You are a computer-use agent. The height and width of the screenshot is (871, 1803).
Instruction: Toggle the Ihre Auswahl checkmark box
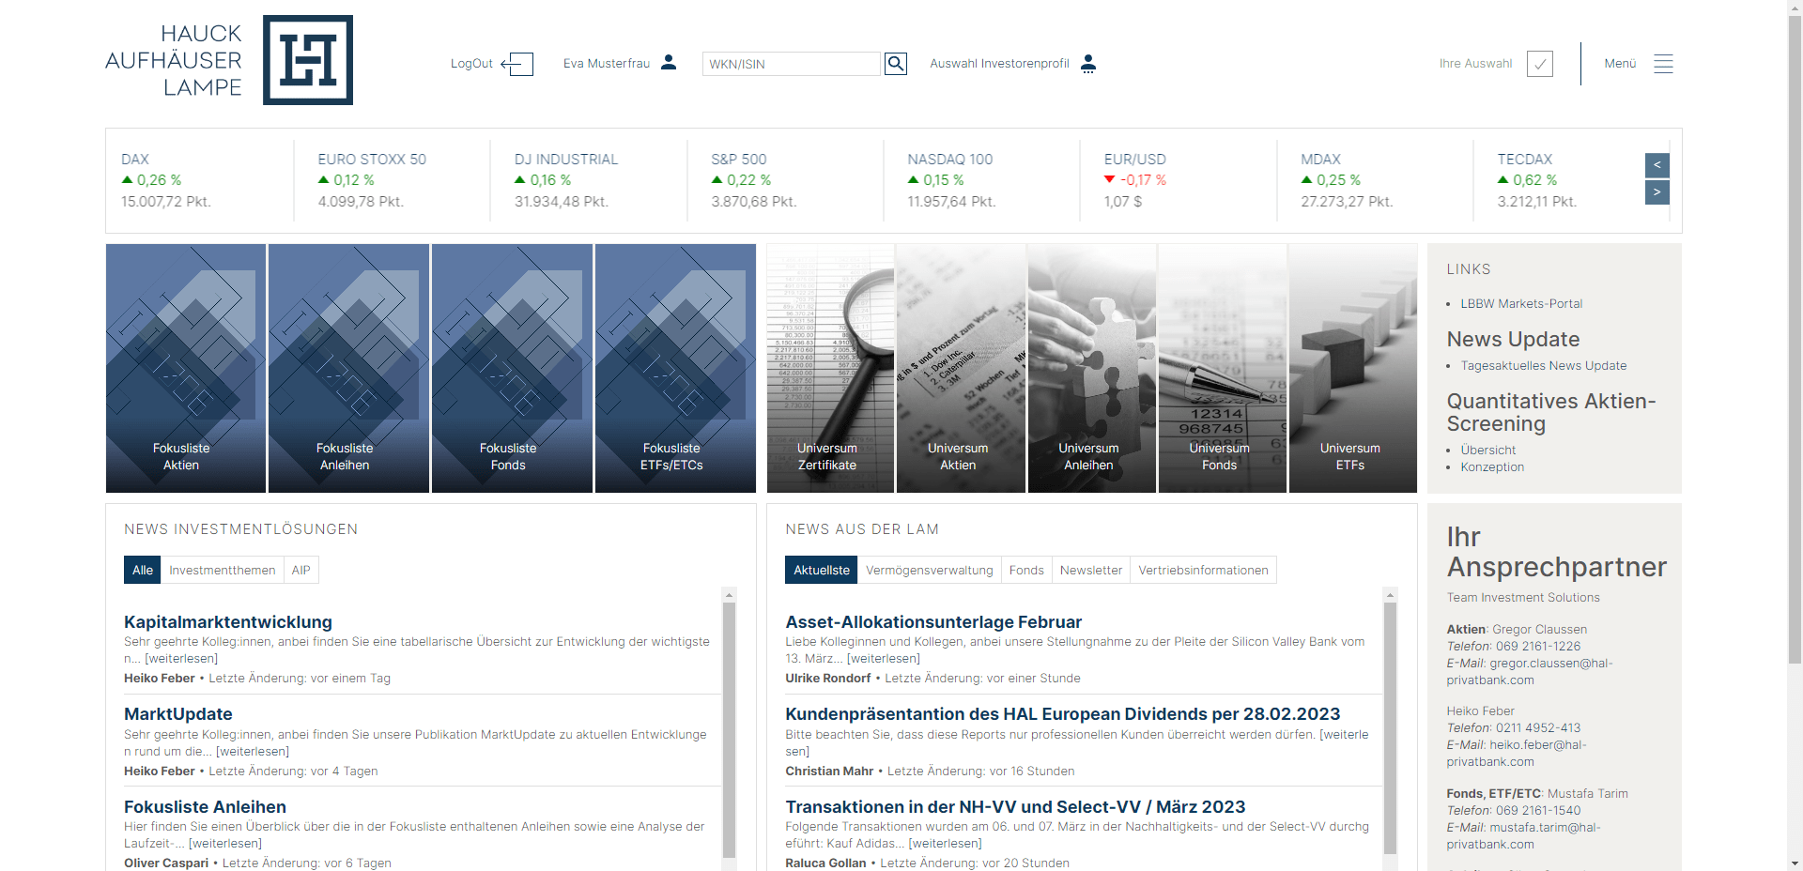[1540, 64]
